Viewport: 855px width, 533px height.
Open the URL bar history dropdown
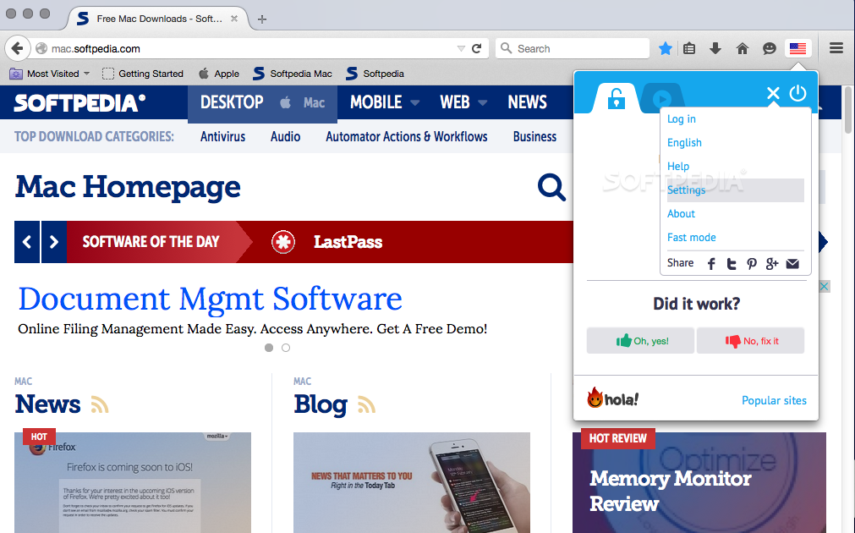coord(461,48)
